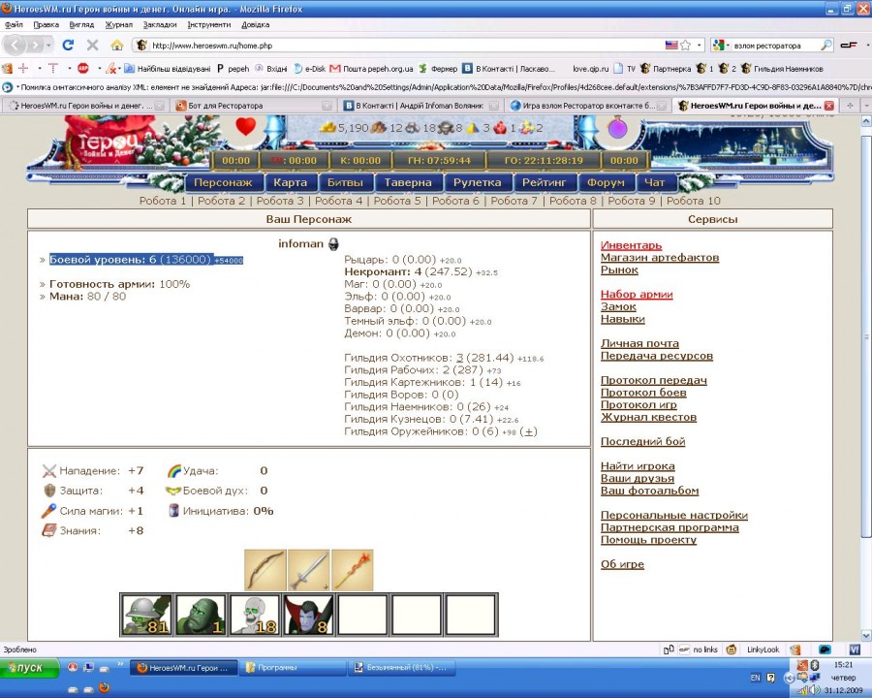Click the Adblock Plus ABP toolbar icon
Screen dimensions: 872x698
(x=83, y=69)
